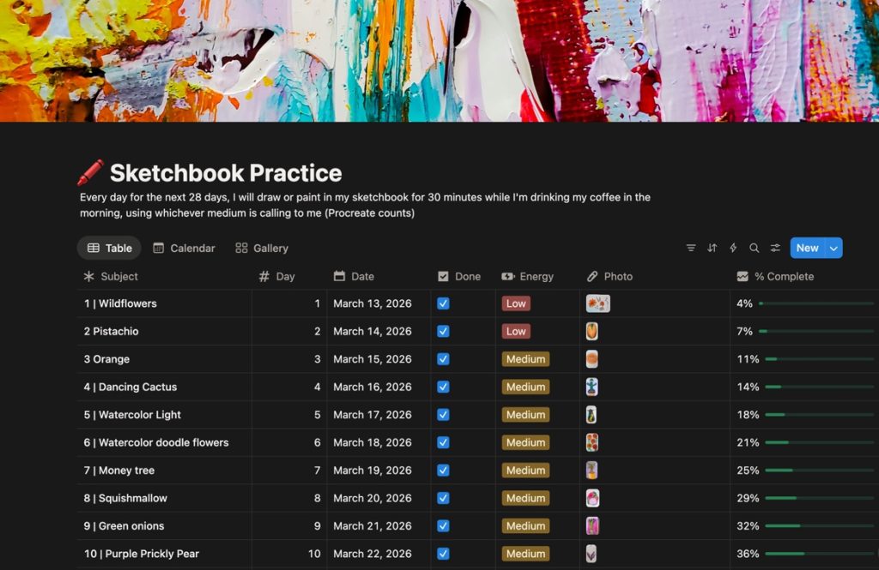
Task: Toggle the Done checkbox for Orange
Action: pyautogui.click(x=444, y=359)
